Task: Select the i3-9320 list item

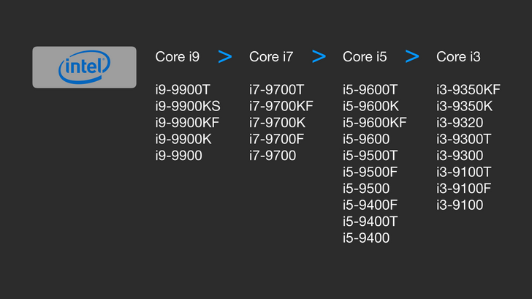Action: pyautogui.click(x=460, y=122)
